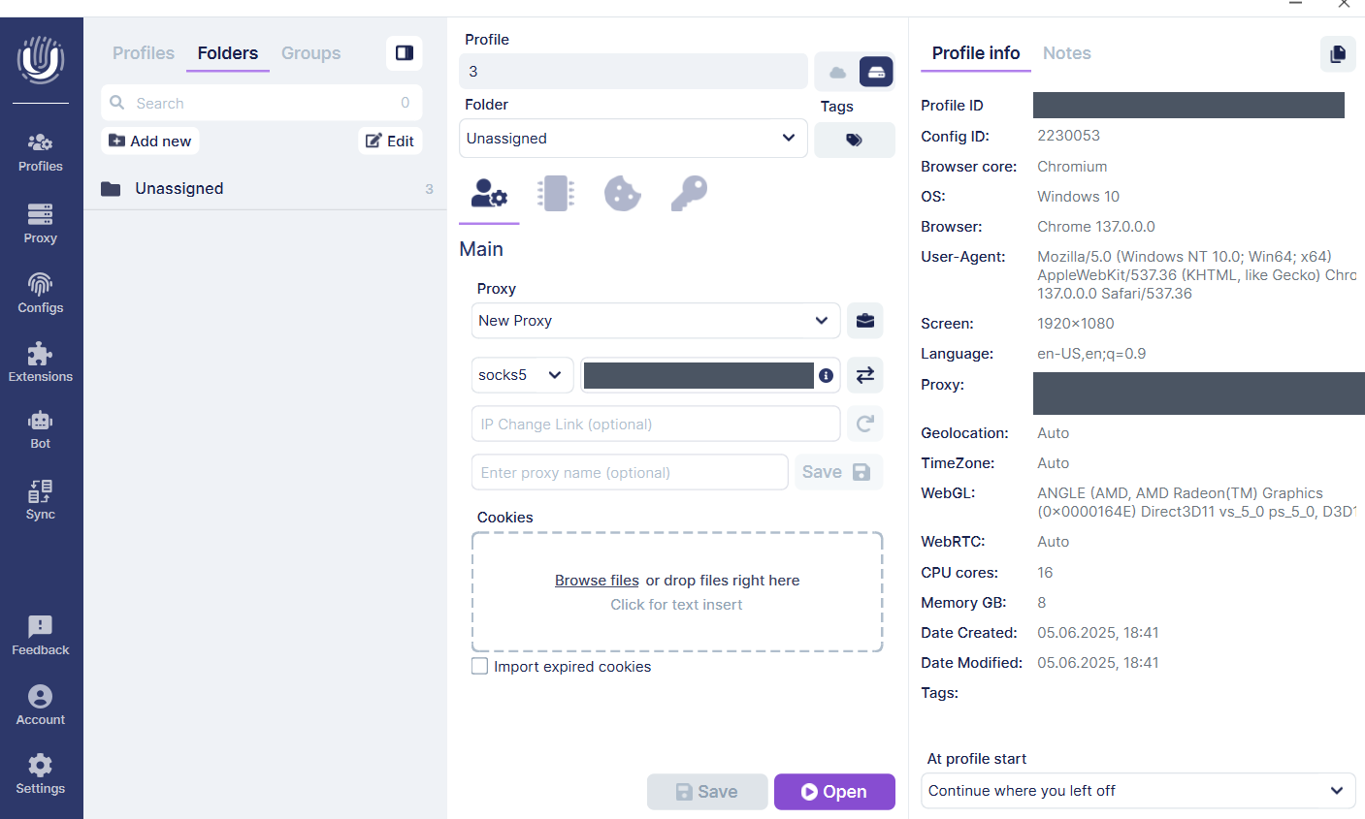Open Proxy section in sidebar
1365x819 pixels.
point(41,224)
